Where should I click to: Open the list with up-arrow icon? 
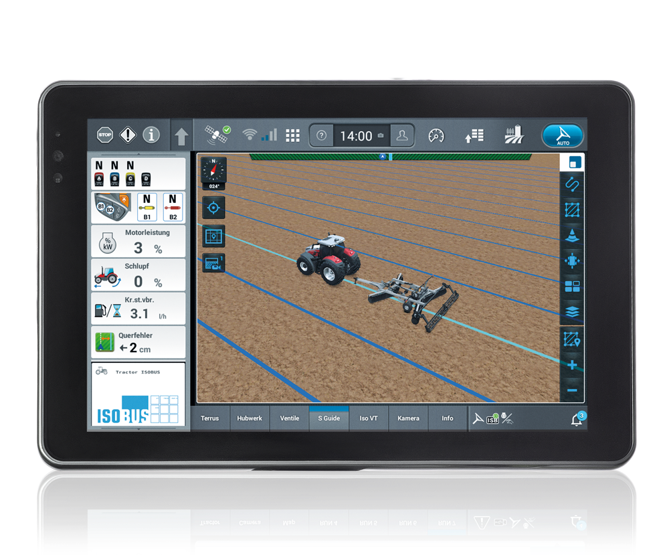(474, 136)
